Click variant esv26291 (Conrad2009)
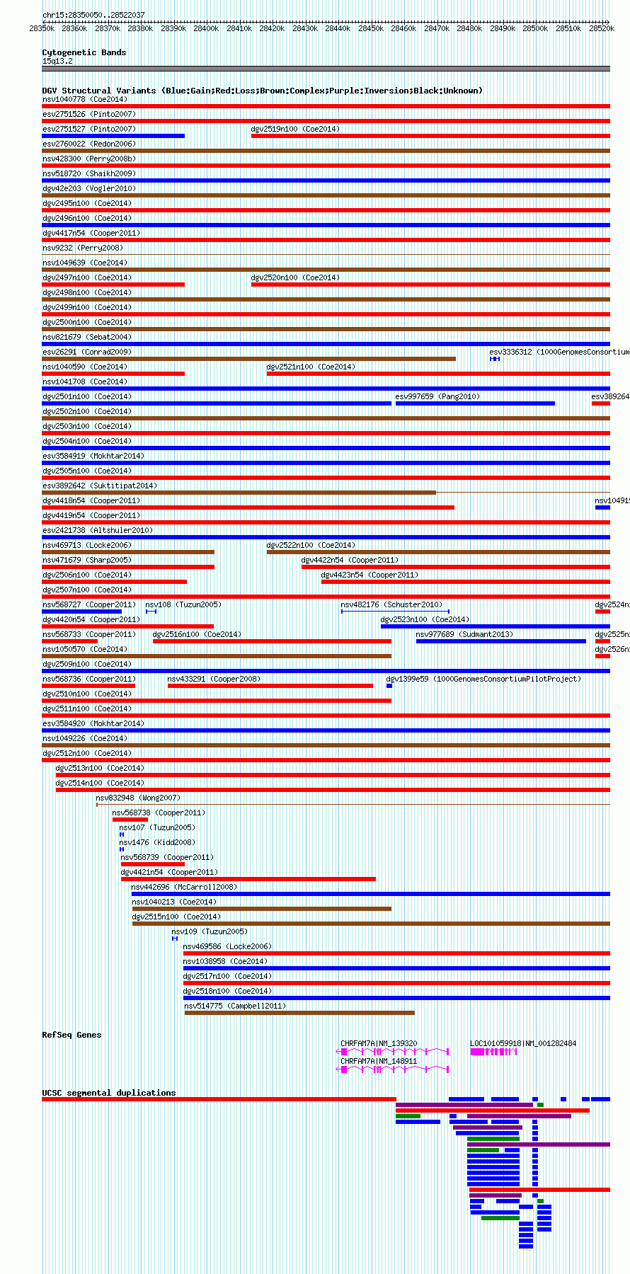The width and height of the screenshot is (630, 1274). pyautogui.click(x=87, y=352)
